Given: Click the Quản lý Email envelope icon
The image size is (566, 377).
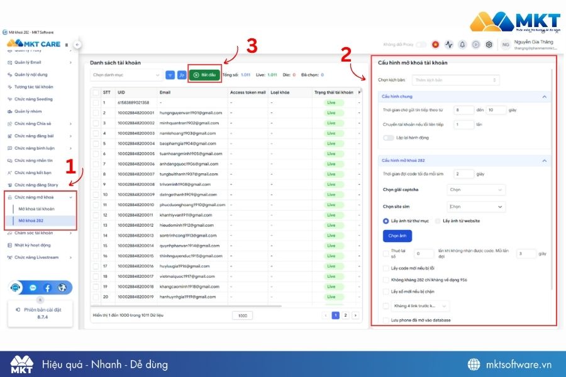Looking at the screenshot, I should tap(9, 62).
